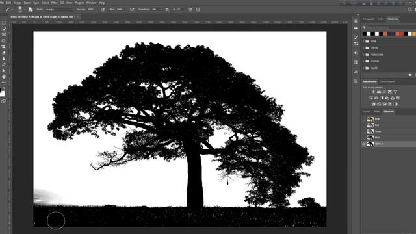Open the Opacity slider arrow

click(x=97, y=10)
